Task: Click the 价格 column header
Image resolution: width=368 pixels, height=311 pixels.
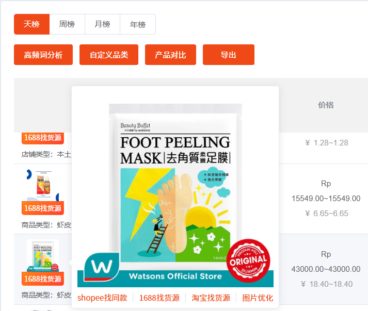Action: (326, 105)
